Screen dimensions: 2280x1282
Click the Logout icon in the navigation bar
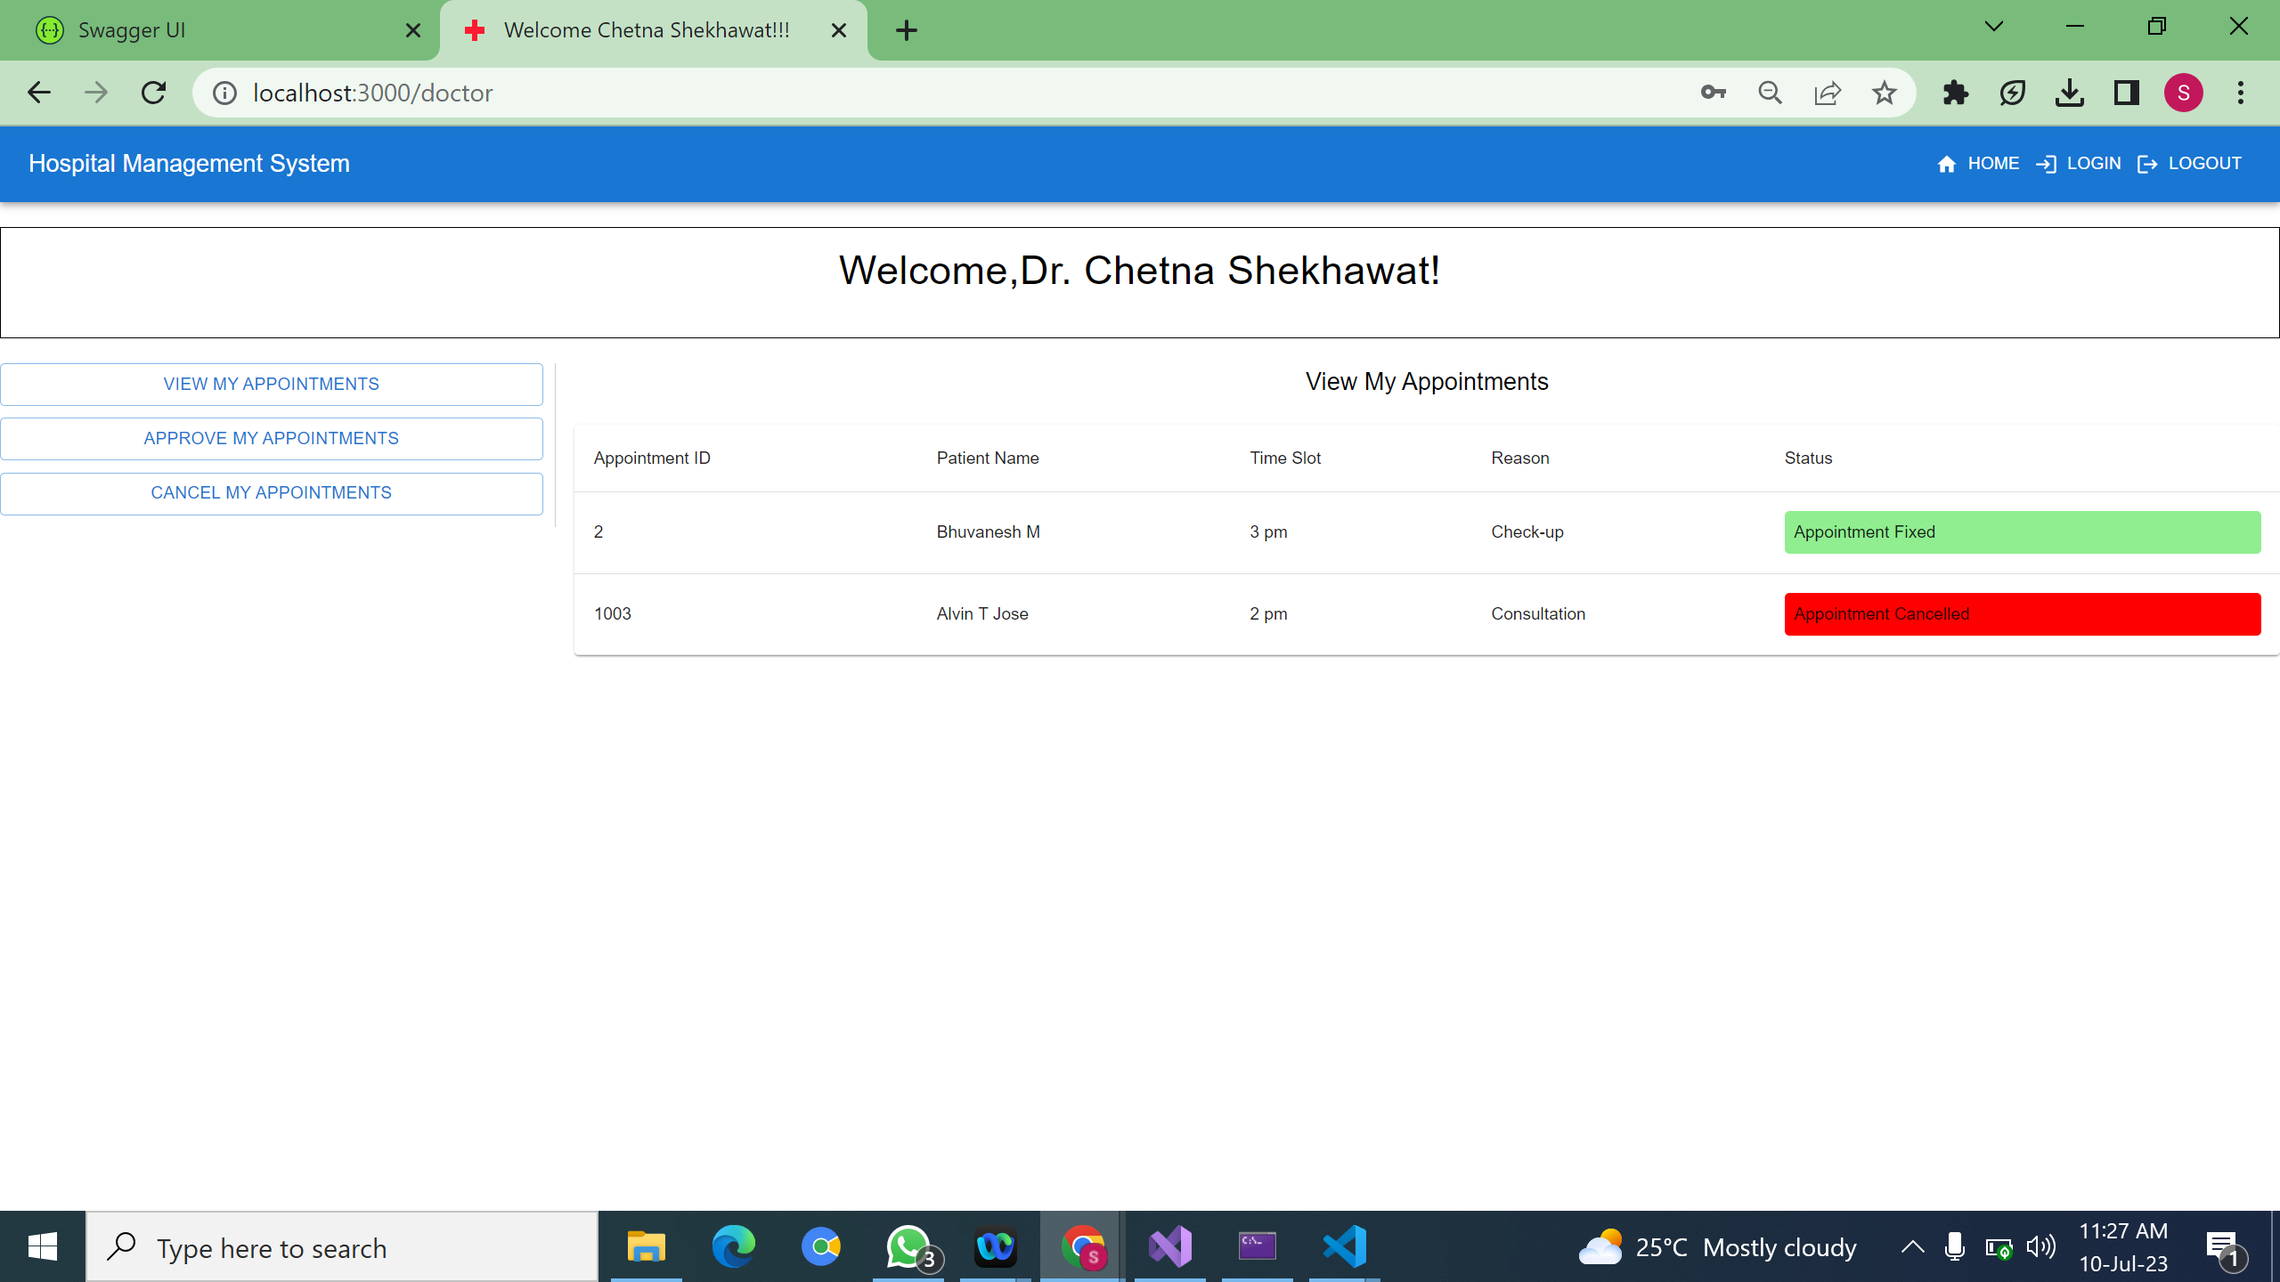2149,163
